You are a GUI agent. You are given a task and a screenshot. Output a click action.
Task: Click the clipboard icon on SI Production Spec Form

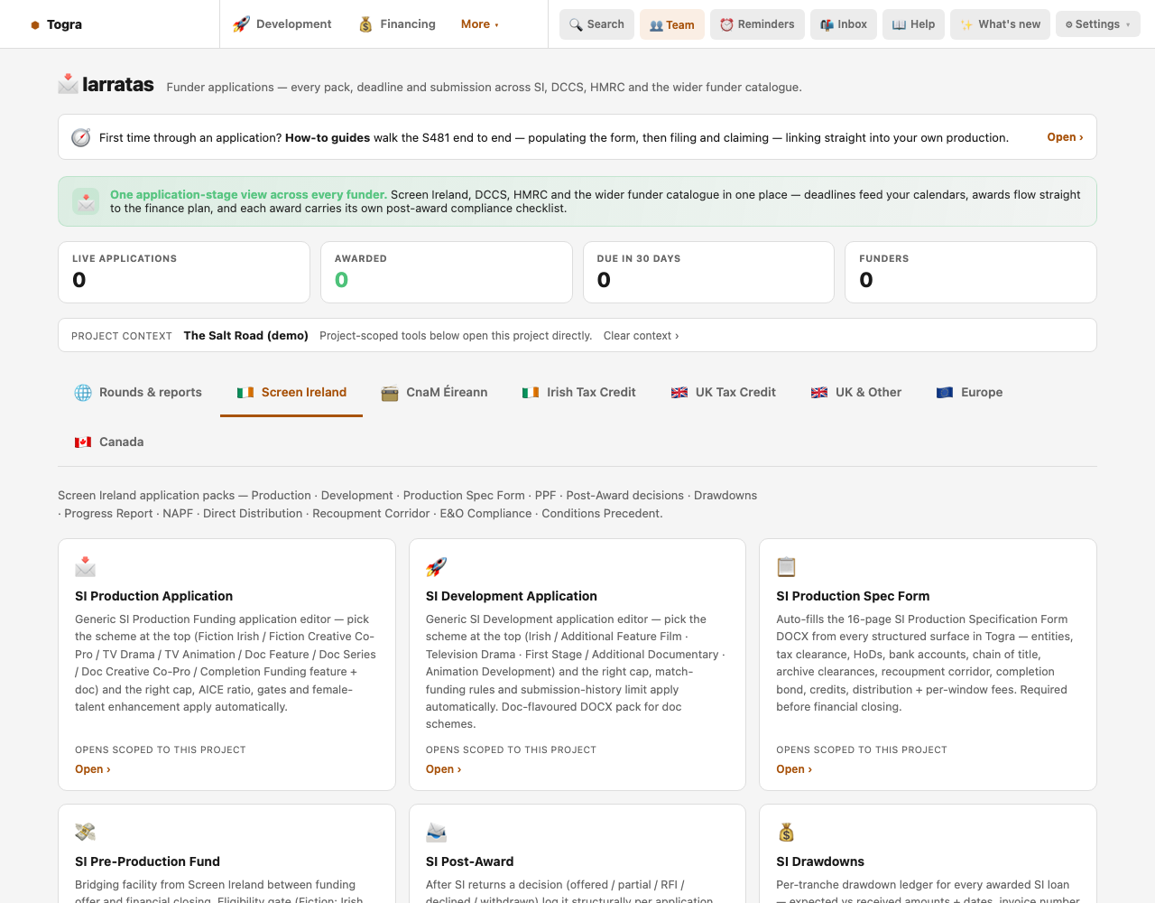tap(787, 567)
